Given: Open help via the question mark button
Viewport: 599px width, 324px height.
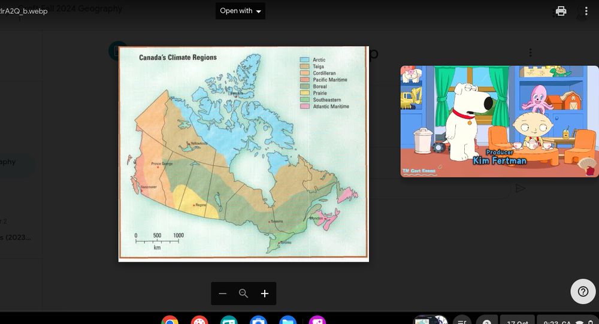Looking at the screenshot, I should point(583,292).
